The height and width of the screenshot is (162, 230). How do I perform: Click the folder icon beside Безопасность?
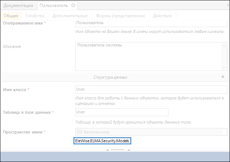pyautogui.click(x=79, y=132)
